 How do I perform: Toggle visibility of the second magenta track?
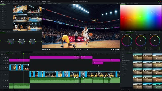point(3,60)
